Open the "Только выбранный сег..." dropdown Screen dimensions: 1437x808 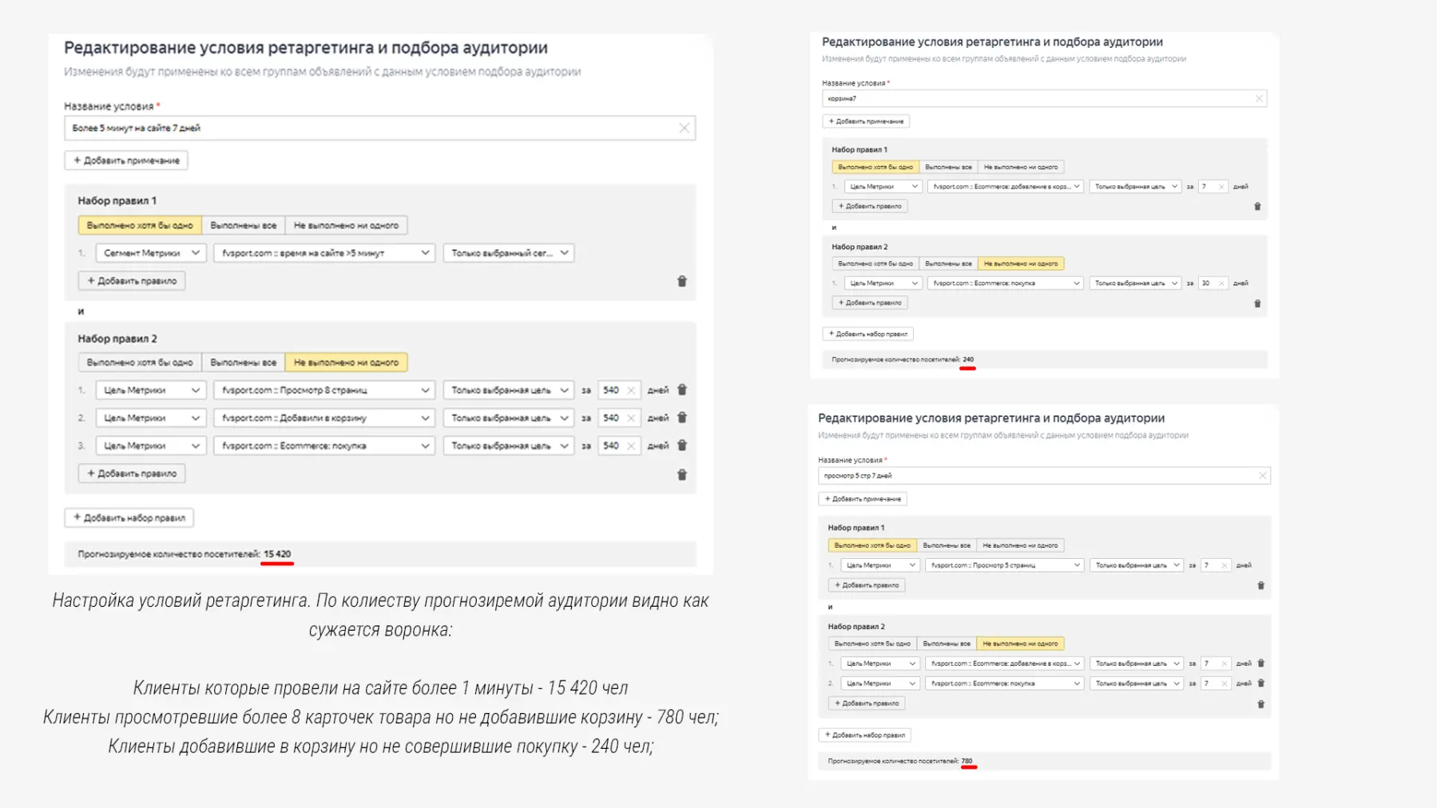509,253
